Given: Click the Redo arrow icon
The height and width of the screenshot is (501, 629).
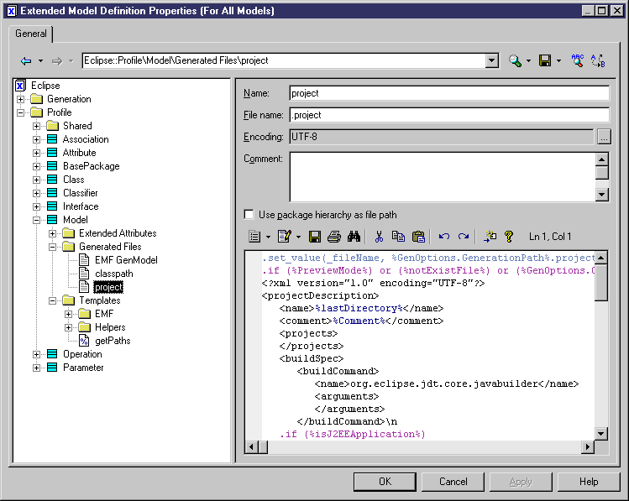Looking at the screenshot, I should (464, 237).
